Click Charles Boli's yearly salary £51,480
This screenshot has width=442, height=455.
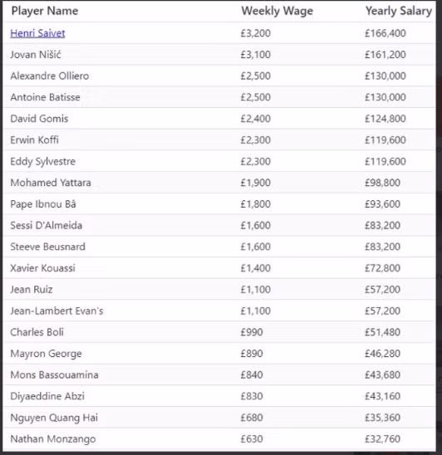[382, 332]
